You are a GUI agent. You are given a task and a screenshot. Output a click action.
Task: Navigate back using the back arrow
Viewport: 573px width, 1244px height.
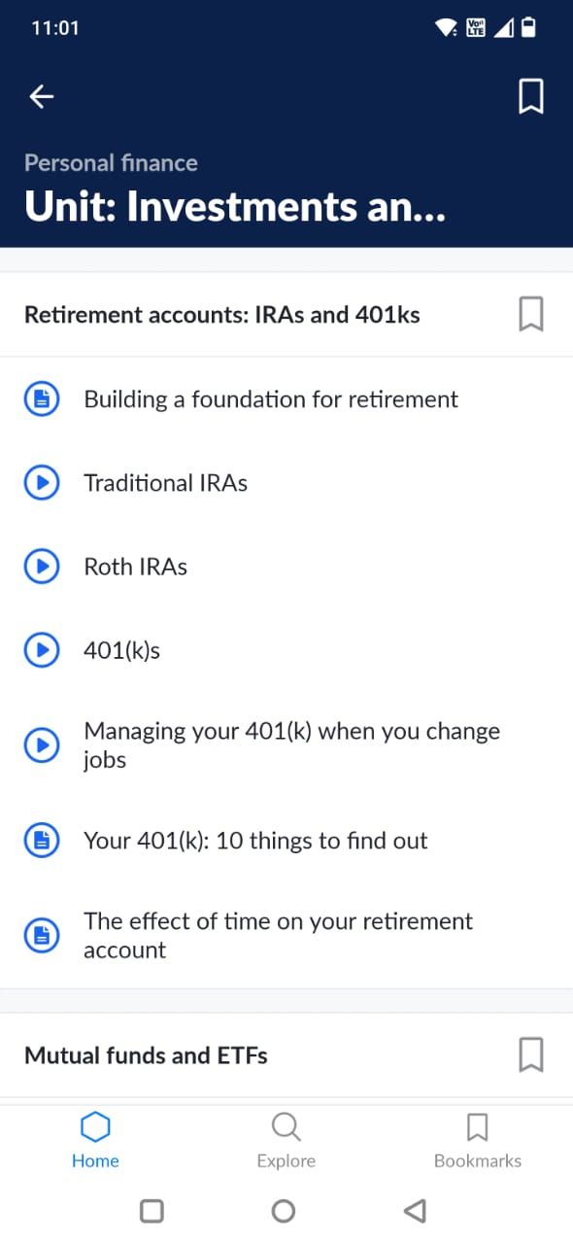41,96
